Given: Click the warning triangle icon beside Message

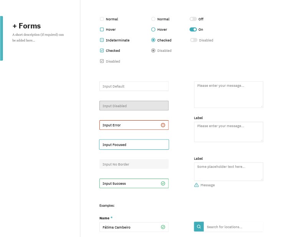Looking at the screenshot, I should (x=196, y=185).
